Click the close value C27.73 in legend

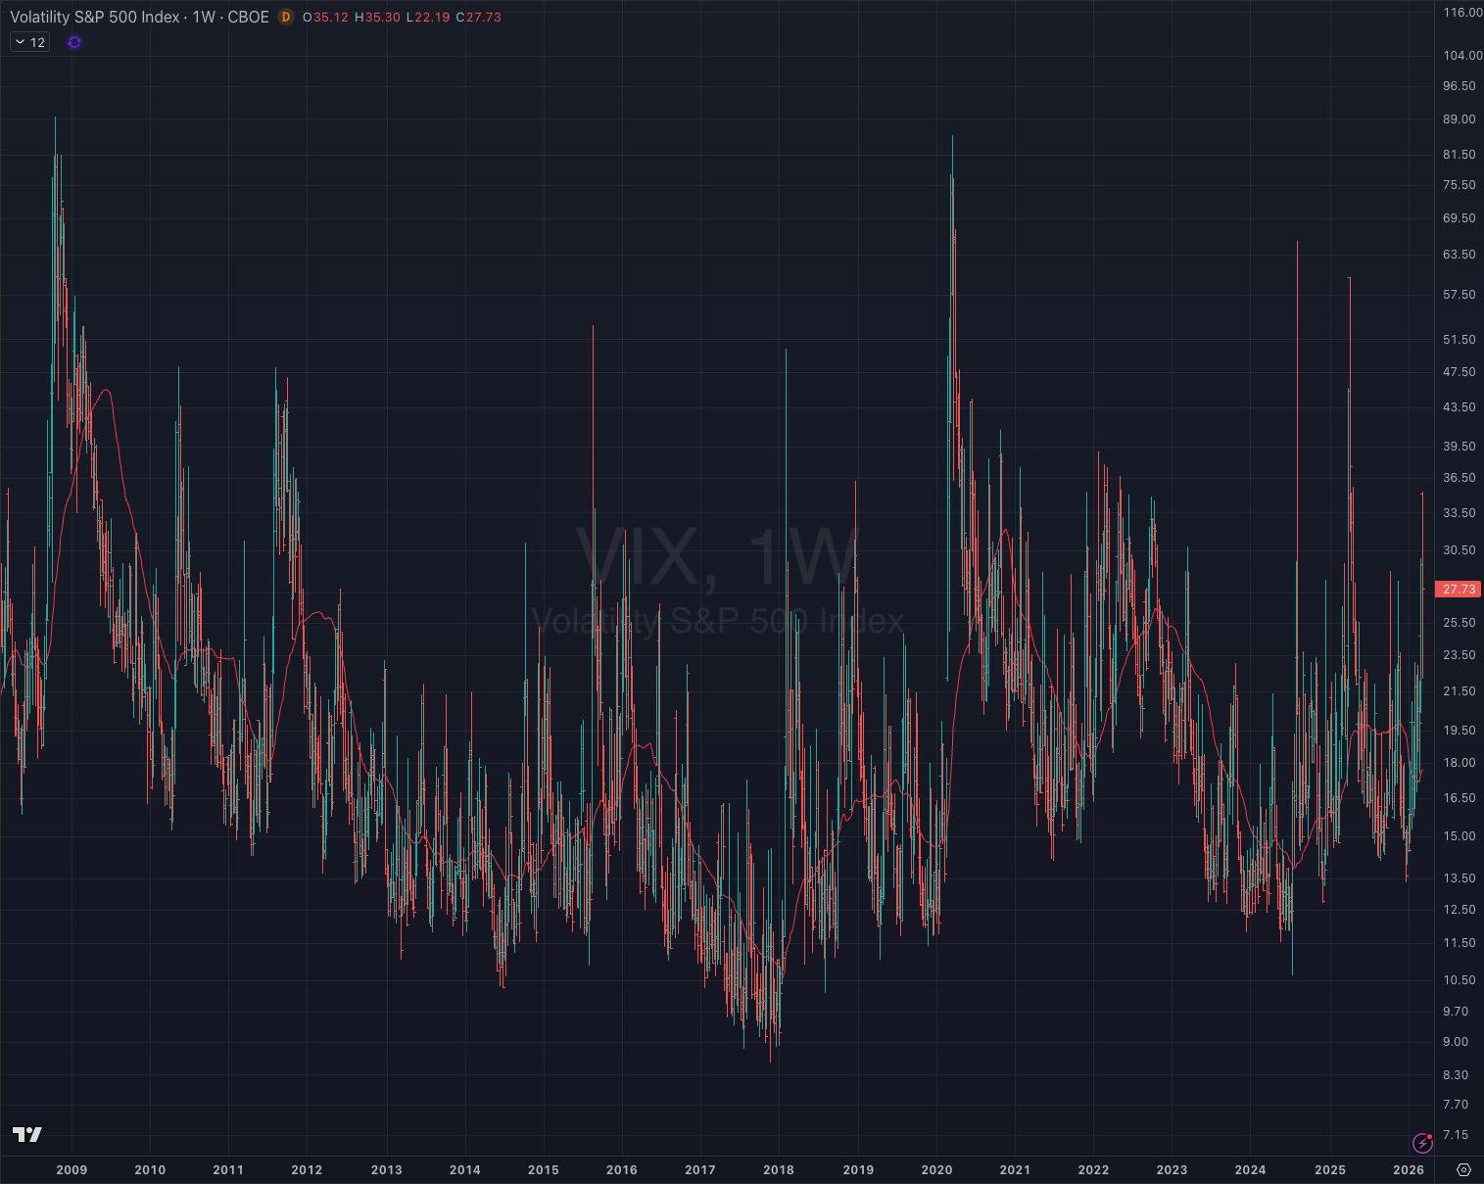478,17
